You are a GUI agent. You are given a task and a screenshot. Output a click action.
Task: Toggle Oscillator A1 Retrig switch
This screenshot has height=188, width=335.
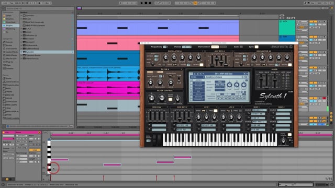202,65
